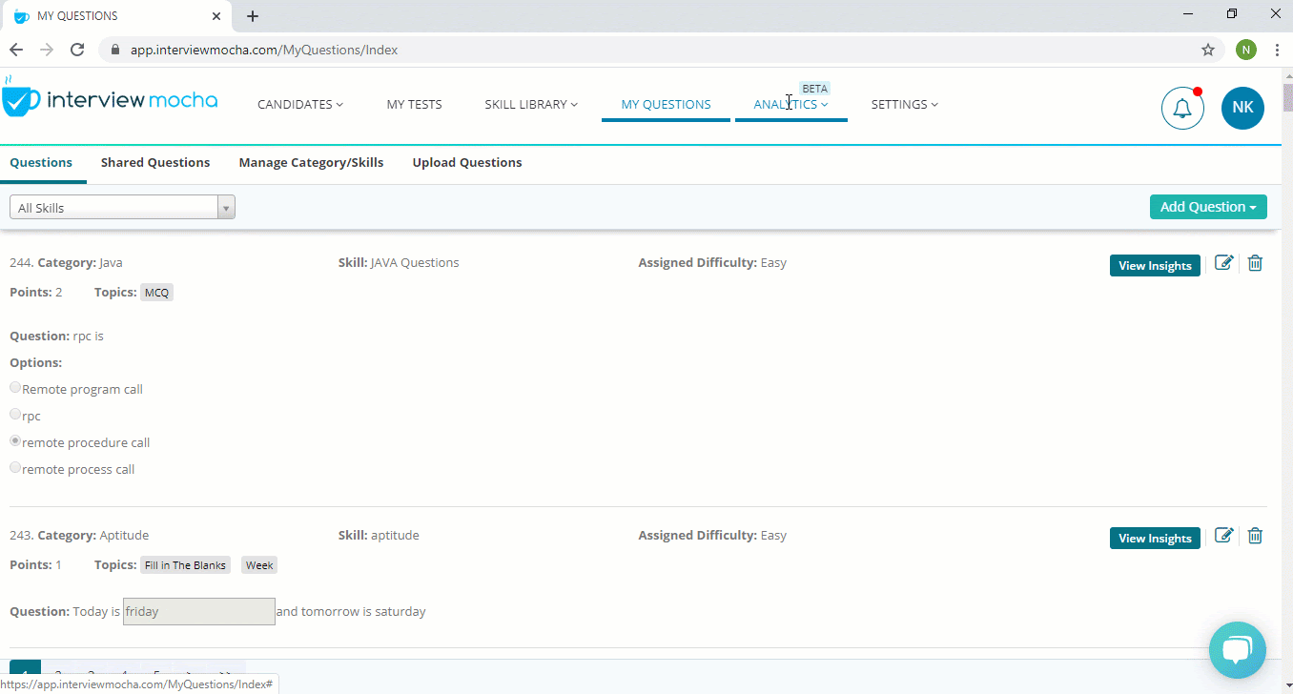Click the 'friday' fill-in answer field
Viewport: 1293px width, 694px height.
click(x=198, y=611)
